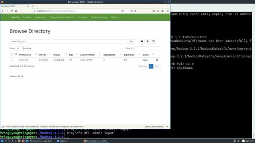Click the cut and paste list icon

click(x=153, y=41)
